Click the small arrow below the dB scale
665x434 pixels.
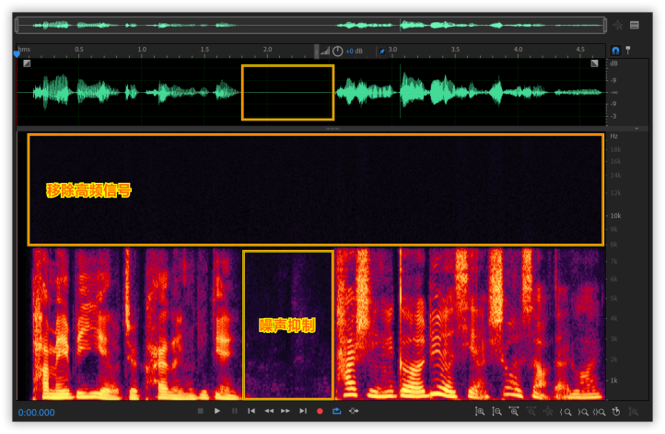[x=636, y=129]
